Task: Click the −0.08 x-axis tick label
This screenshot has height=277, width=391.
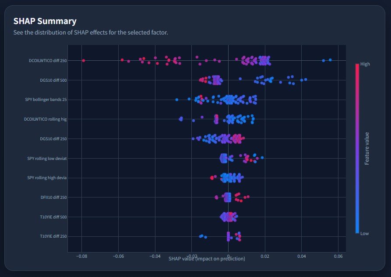Action: [x=81, y=256]
